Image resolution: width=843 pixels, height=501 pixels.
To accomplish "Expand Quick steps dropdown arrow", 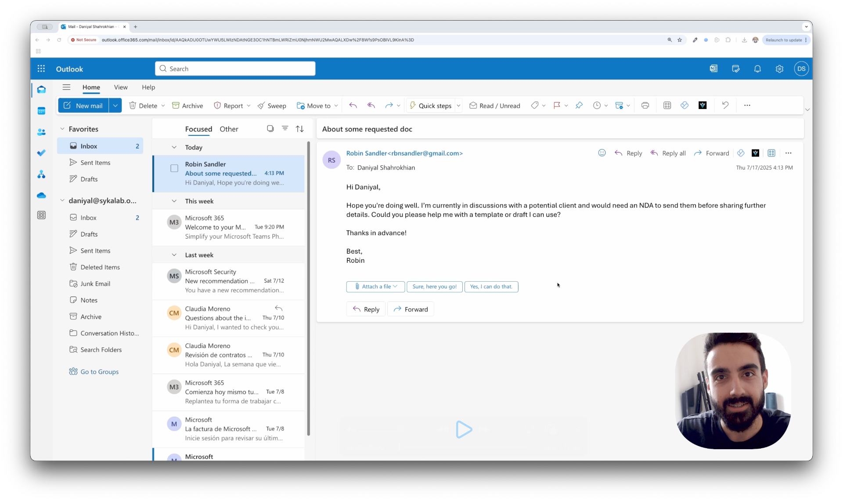I will coord(458,105).
